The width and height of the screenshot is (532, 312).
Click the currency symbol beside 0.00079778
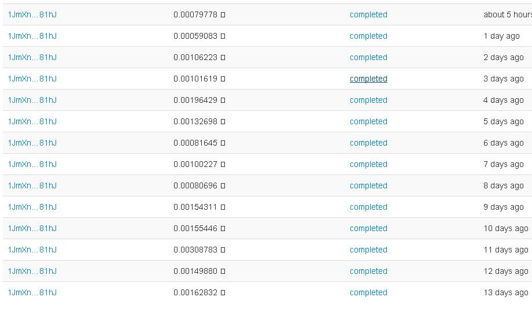click(x=223, y=15)
